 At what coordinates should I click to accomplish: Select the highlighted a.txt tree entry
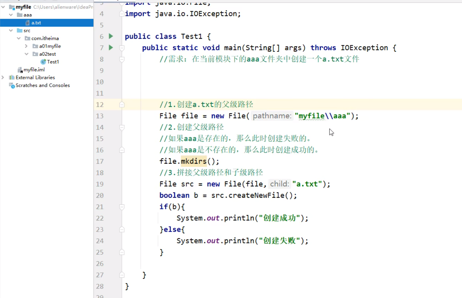[x=36, y=22]
